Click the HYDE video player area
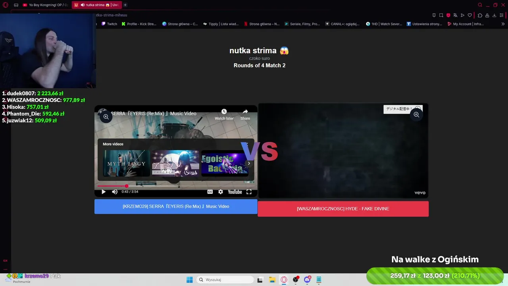Viewport: 508px width, 286px height. (343, 151)
